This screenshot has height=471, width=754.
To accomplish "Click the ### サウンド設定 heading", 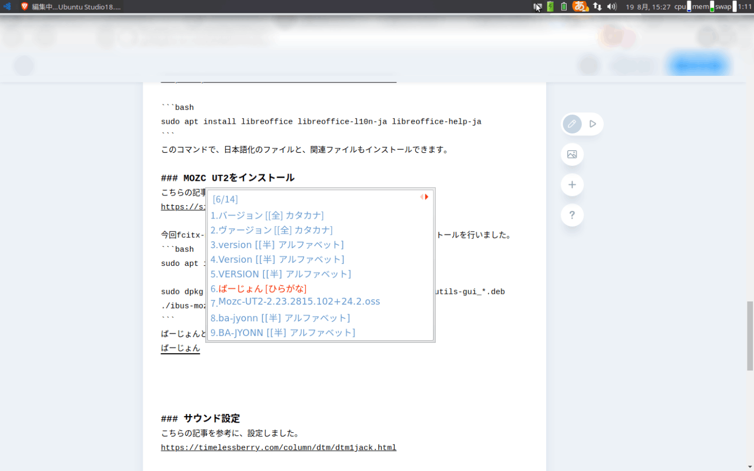I will pyautogui.click(x=200, y=418).
